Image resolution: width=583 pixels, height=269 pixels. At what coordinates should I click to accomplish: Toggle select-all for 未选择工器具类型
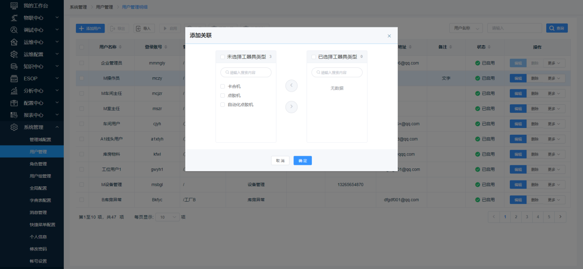(223, 57)
